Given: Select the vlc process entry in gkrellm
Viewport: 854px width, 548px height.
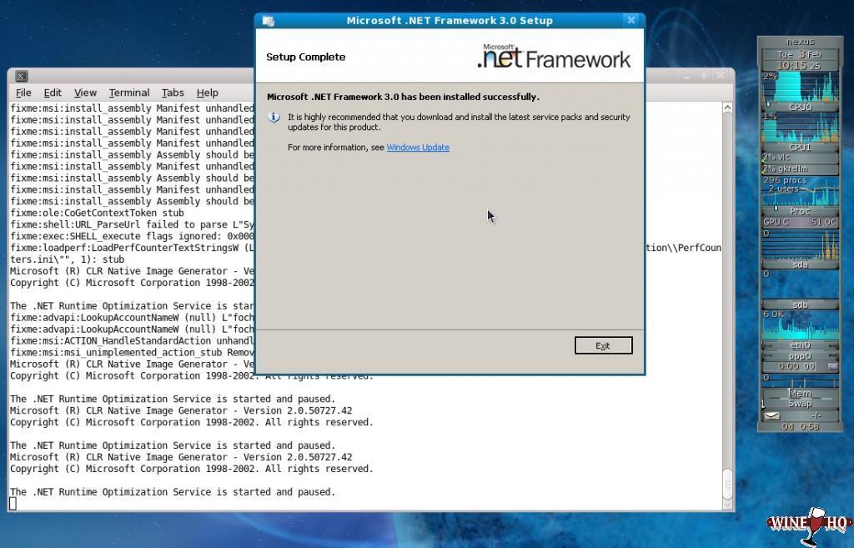Looking at the screenshot, I should pyautogui.click(x=800, y=158).
